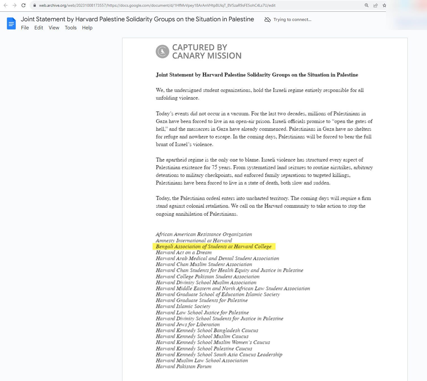Viewport: 427px width, 381px height.
Task: Click 'Harvard Graduate School of Education Islamic Society'
Action: coord(218,294)
